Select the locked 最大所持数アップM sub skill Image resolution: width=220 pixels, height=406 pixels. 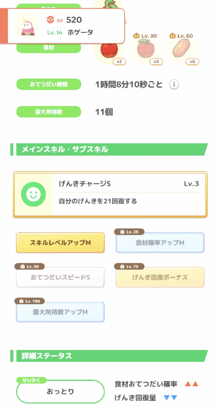60,312
